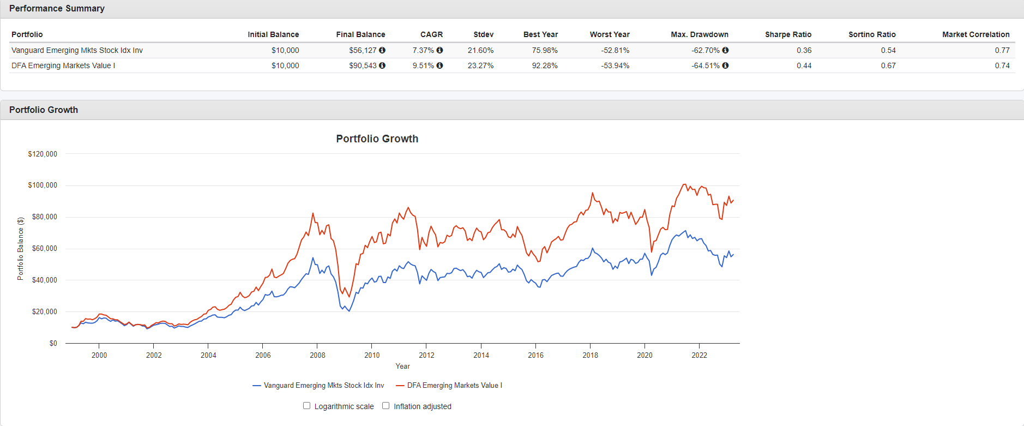Viewport: 1024px width, 426px height.
Task: Click the Market Correlation column header
Action: (x=975, y=34)
